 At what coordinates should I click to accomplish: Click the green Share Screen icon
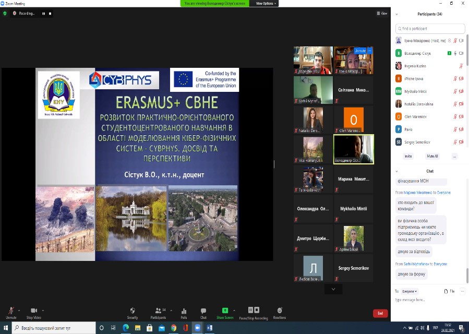click(x=225, y=311)
